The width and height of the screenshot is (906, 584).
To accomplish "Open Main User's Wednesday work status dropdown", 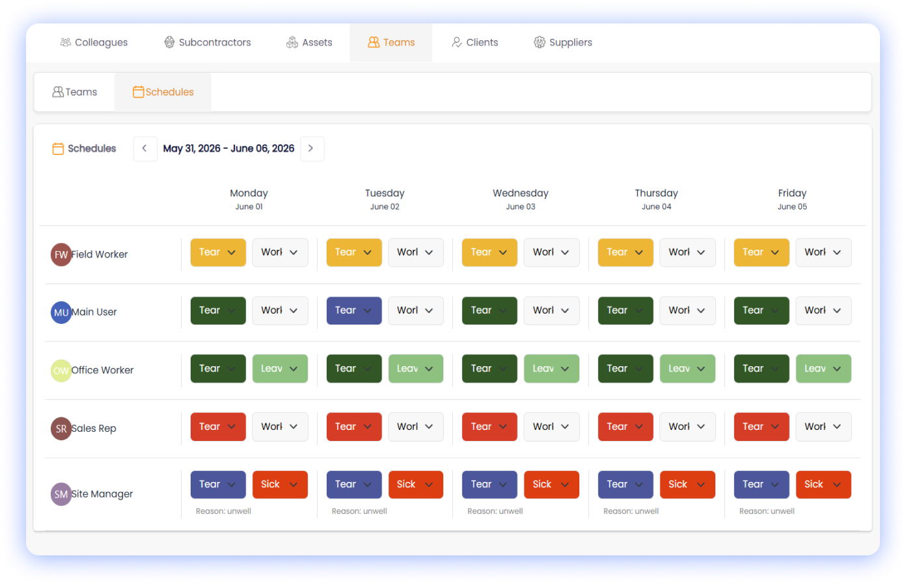I will pos(551,311).
